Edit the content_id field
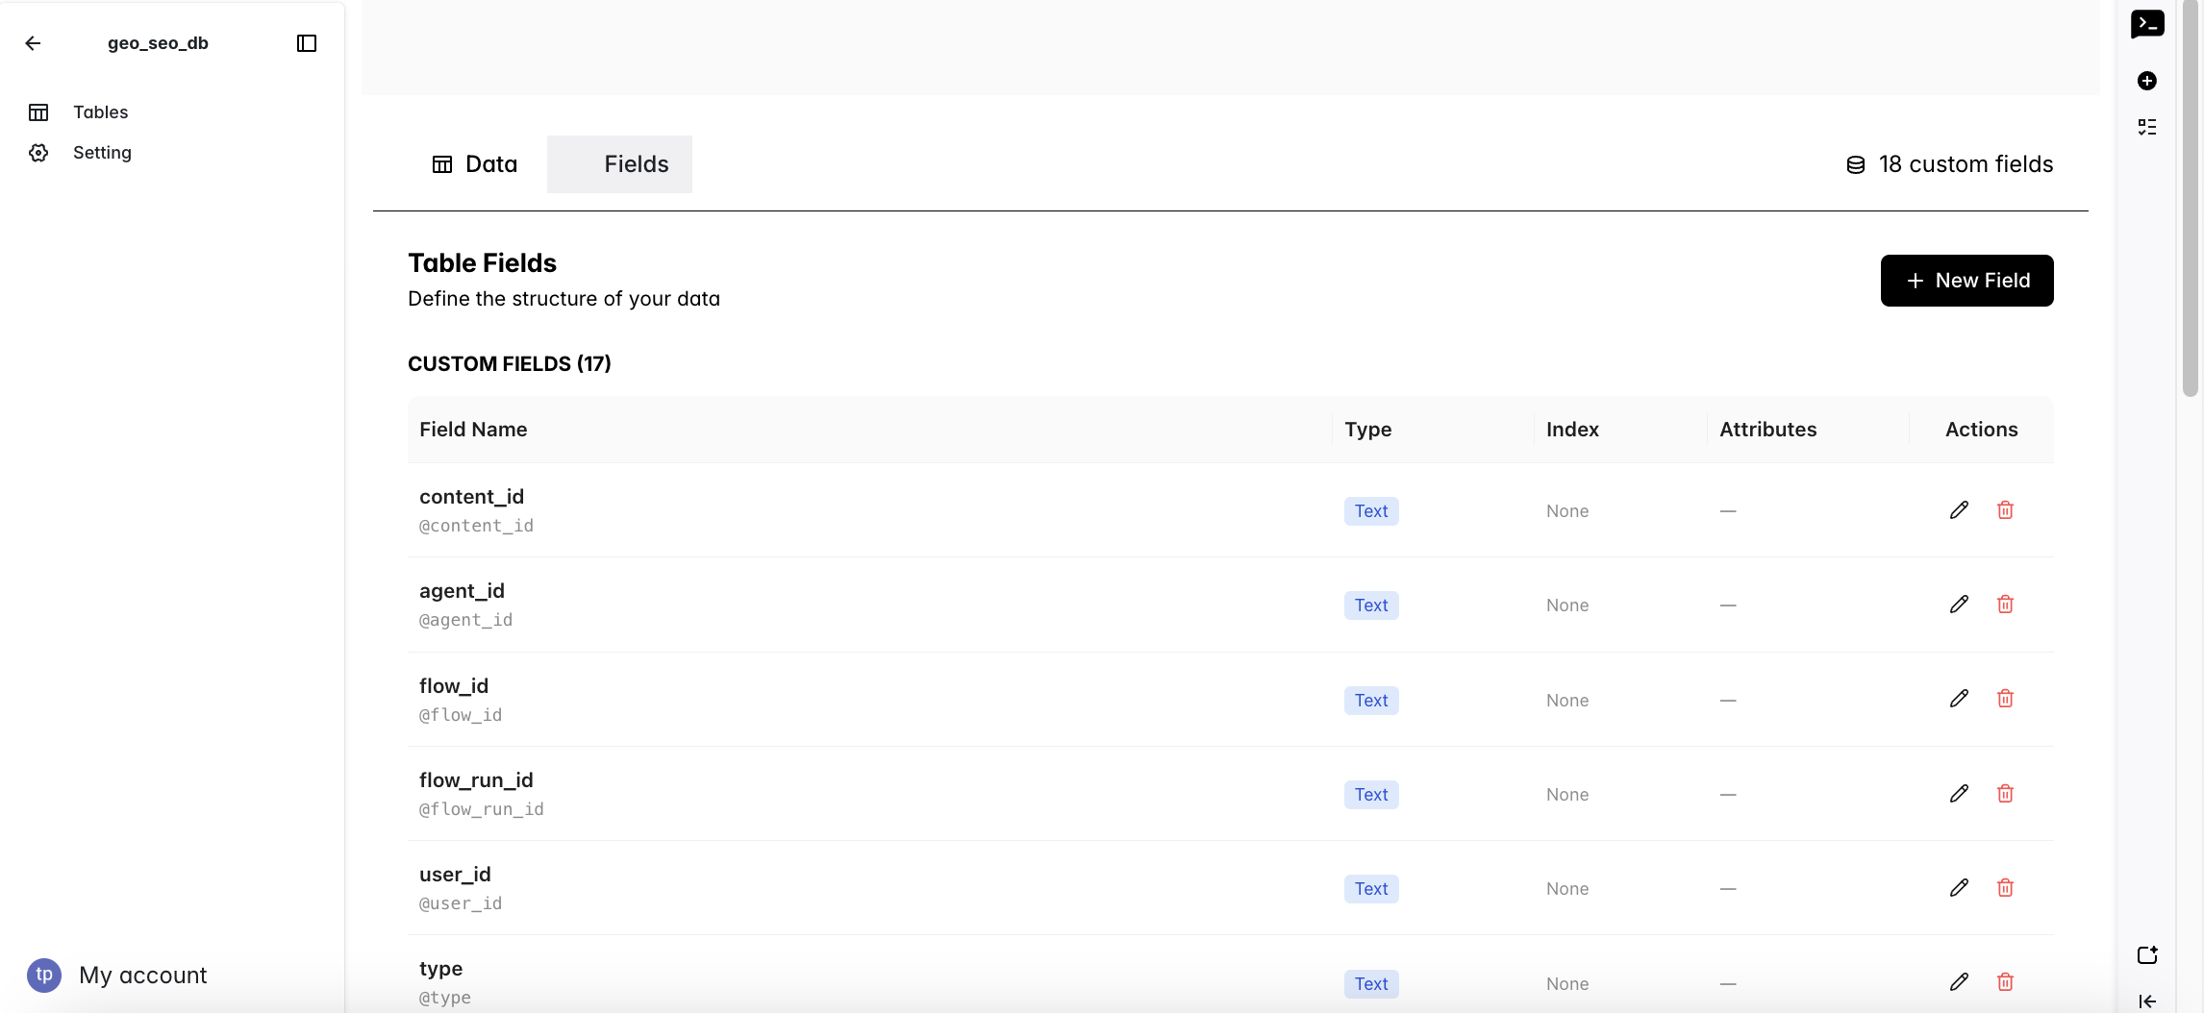 (x=1959, y=510)
